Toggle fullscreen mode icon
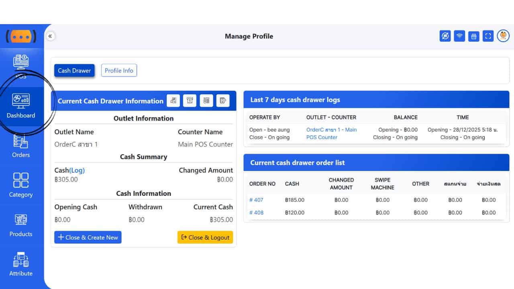This screenshot has width=514, height=289. (488, 37)
